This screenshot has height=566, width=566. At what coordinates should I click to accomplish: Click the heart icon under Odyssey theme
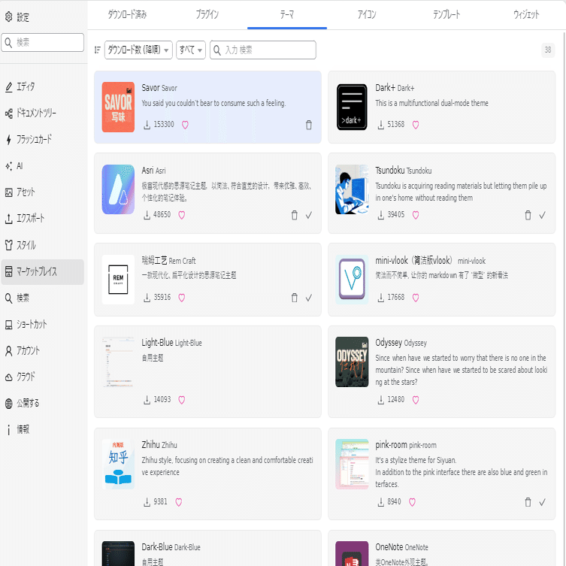click(416, 400)
